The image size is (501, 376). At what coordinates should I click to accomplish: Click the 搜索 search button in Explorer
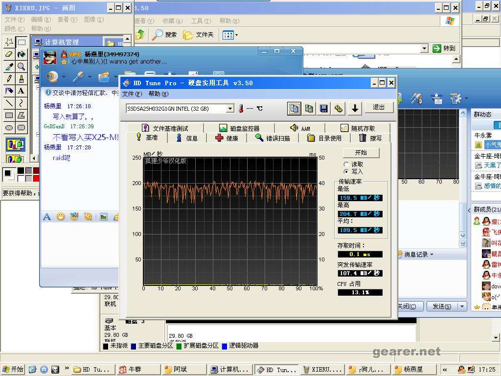point(164,35)
